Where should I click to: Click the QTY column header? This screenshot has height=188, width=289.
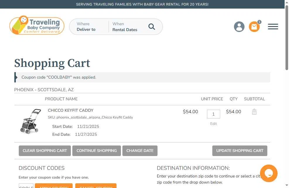coord(234,99)
